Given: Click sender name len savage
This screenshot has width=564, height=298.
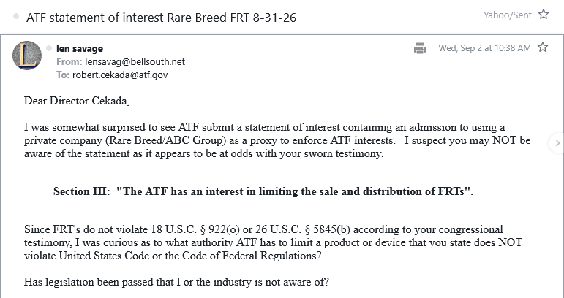Looking at the screenshot, I should click(80, 48).
